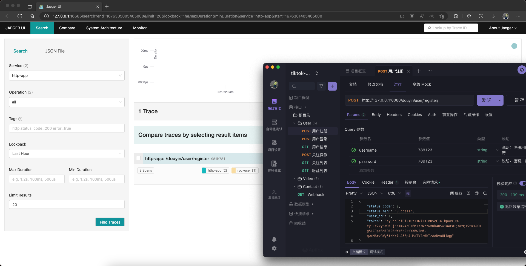Open Edge downloads icon
The image size is (526, 266).
(493, 16)
